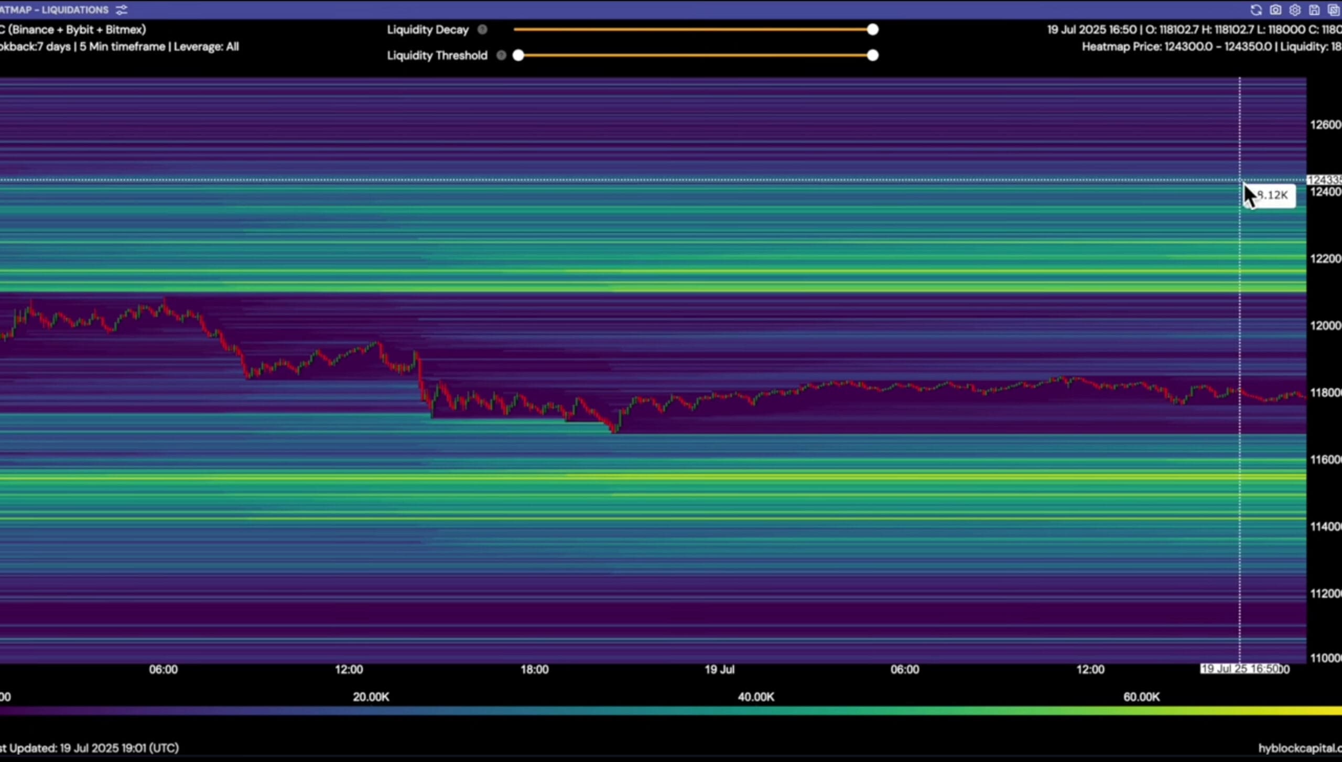
Task: Click the Liquidity Decay label
Action: point(427,29)
